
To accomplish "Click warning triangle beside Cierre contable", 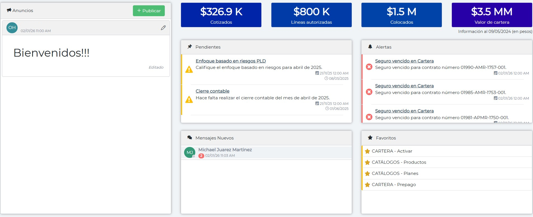I will coord(189,100).
